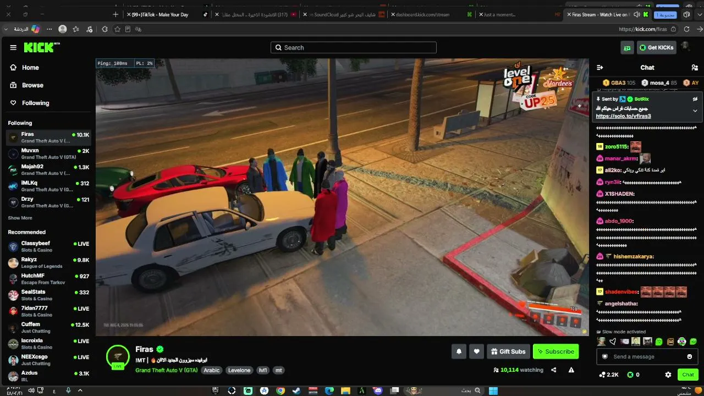
Task: Open the Kick hamburger sidebar menu
Action: tap(13, 47)
